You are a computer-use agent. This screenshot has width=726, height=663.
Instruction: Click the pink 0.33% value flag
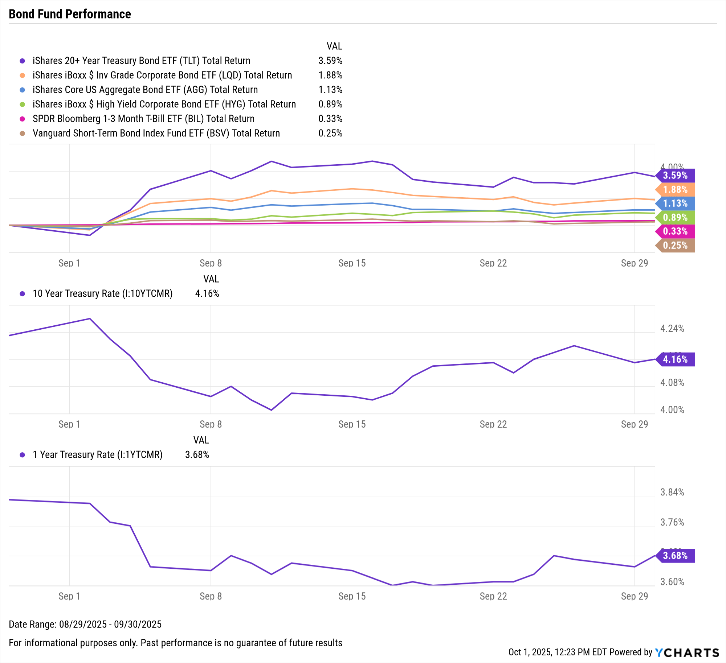(x=675, y=231)
